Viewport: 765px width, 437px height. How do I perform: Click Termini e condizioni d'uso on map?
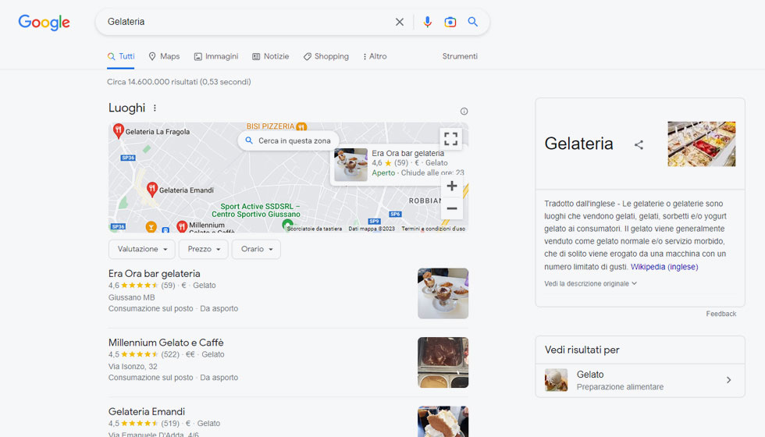point(433,229)
